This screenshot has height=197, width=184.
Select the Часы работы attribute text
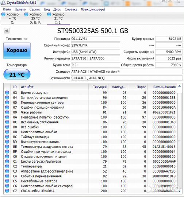[x=31, y=112]
